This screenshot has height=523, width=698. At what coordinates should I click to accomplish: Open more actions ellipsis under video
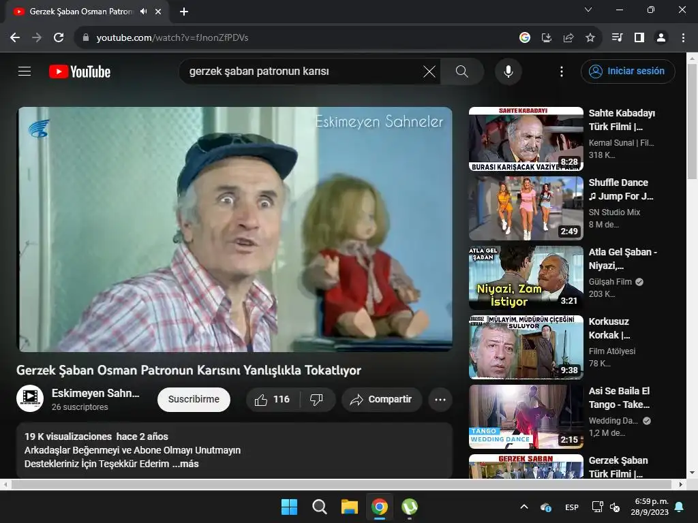[440, 399]
